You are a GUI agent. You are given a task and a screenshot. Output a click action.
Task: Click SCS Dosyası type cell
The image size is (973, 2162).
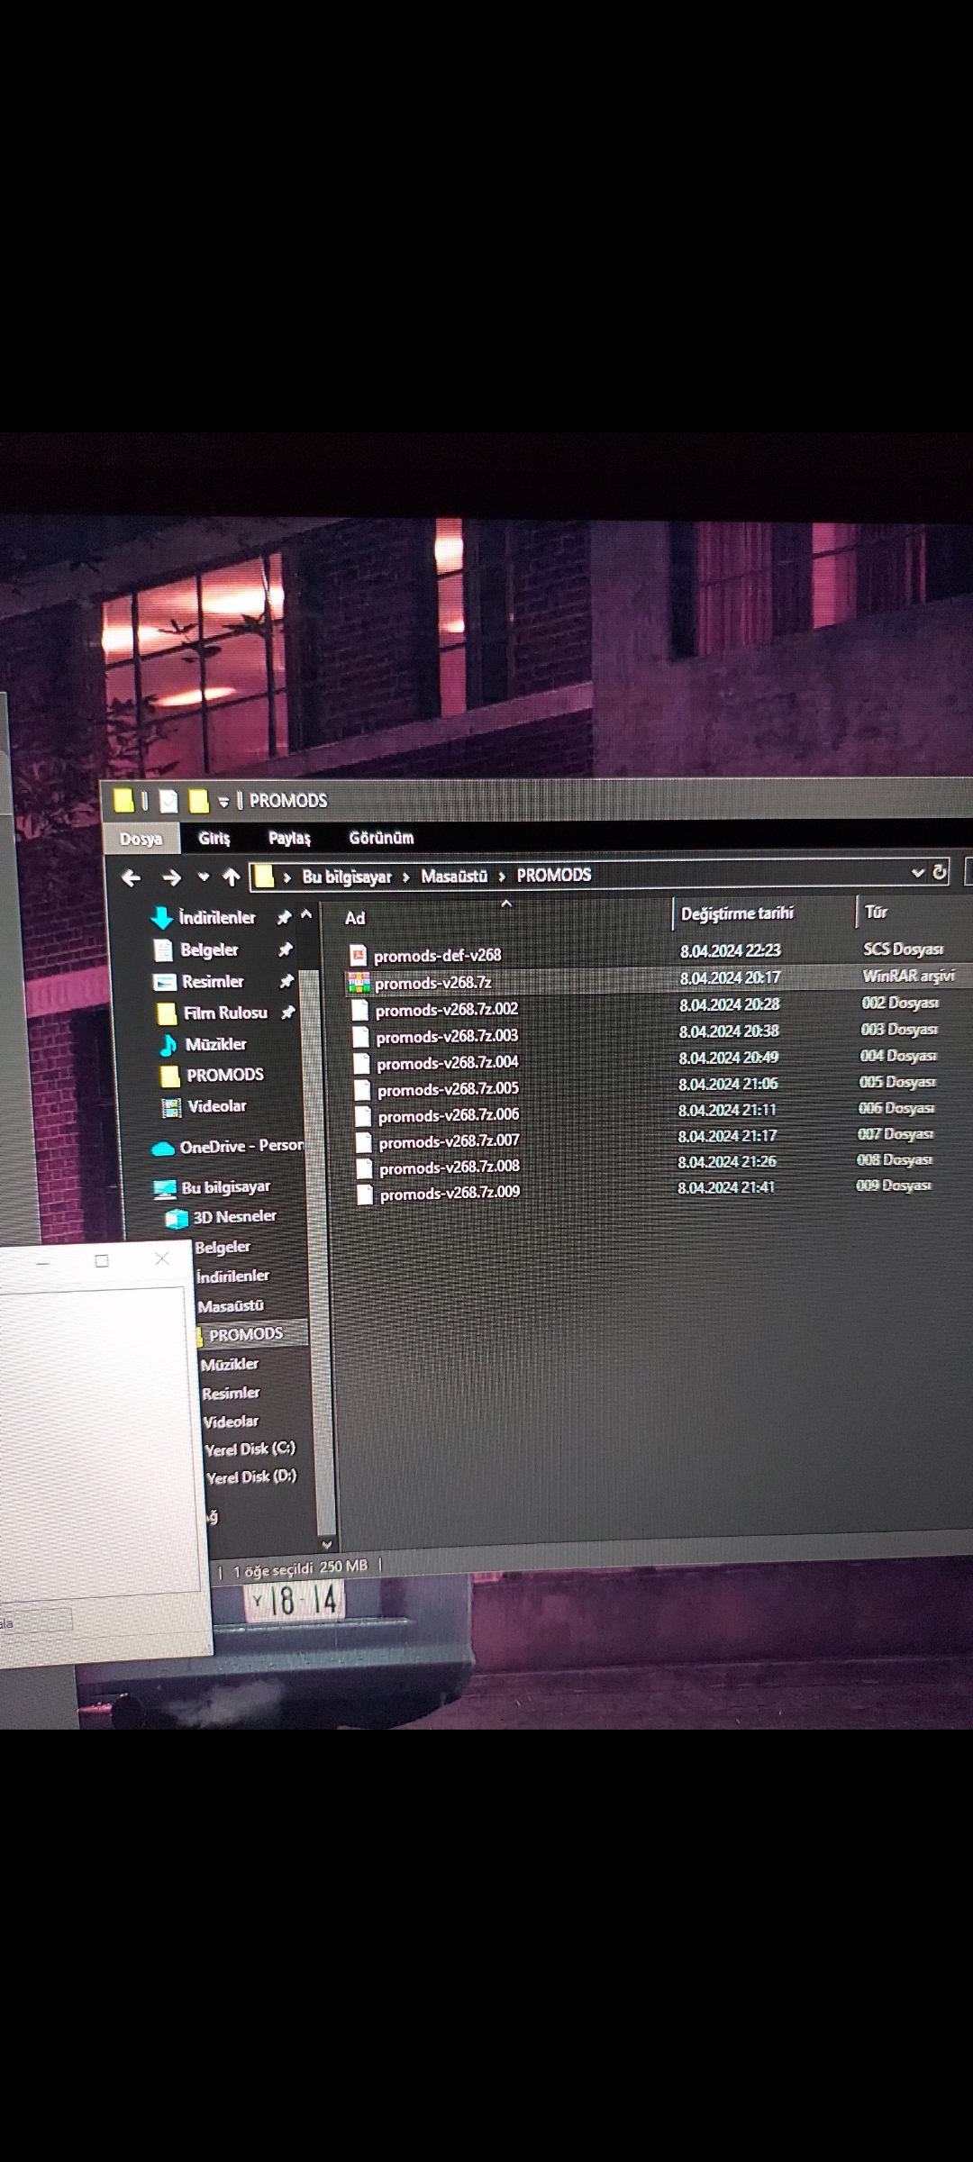coord(903,949)
